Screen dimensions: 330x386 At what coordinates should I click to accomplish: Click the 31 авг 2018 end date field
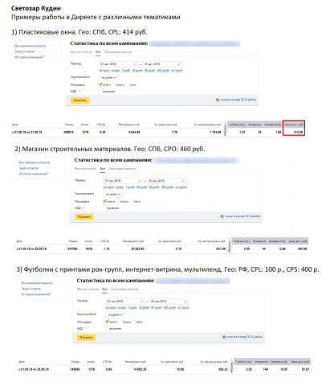click(x=162, y=64)
